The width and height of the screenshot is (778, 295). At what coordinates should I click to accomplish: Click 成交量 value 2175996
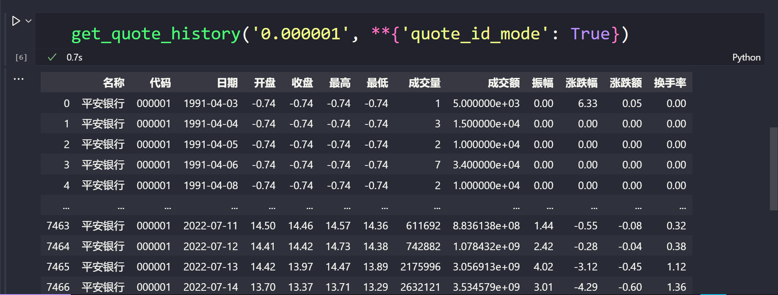click(x=420, y=267)
